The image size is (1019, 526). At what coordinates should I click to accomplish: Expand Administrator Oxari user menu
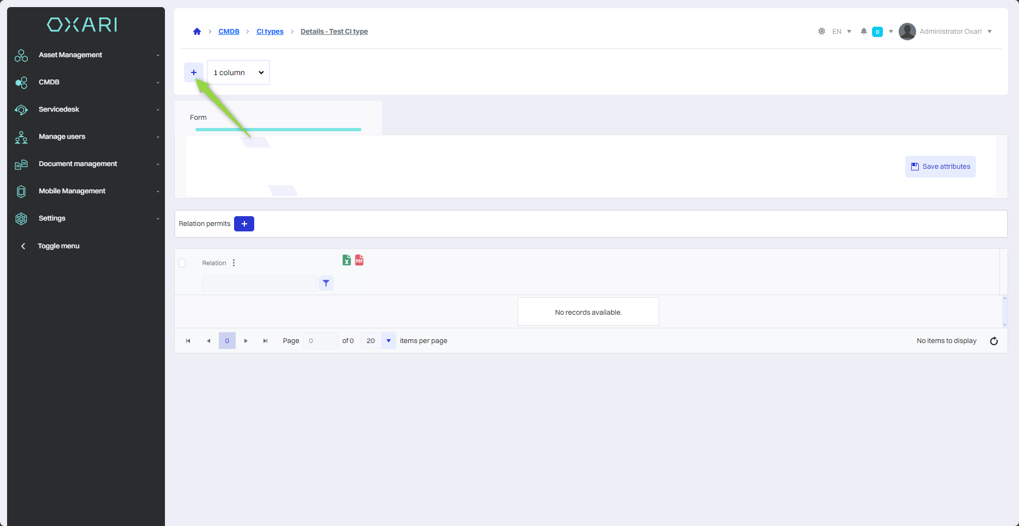[x=950, y=32]
